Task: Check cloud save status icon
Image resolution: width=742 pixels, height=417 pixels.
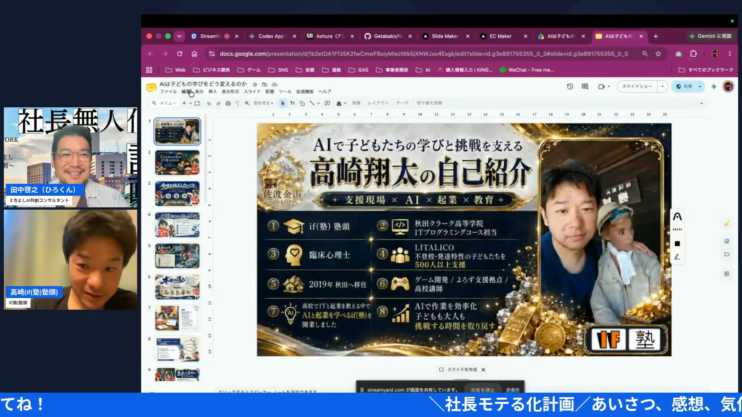Action: [x=274, y=84]
